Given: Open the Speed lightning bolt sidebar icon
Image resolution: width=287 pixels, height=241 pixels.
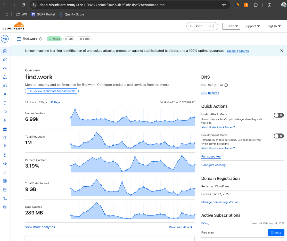Looking at the screenshot, I should tap(5, 120).
